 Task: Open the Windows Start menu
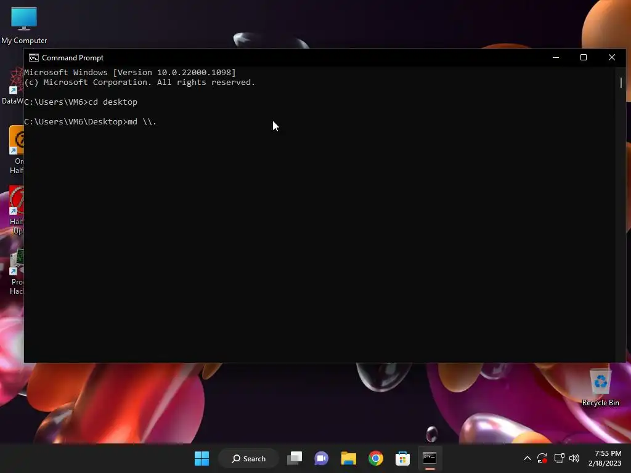point(202,458)
